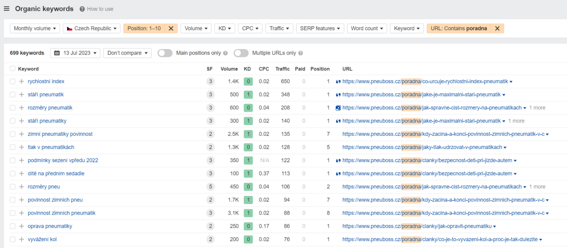567x248 pixels.
Task: Click the plus icon for stáří pneumatiky
Action: pos(21,121)
